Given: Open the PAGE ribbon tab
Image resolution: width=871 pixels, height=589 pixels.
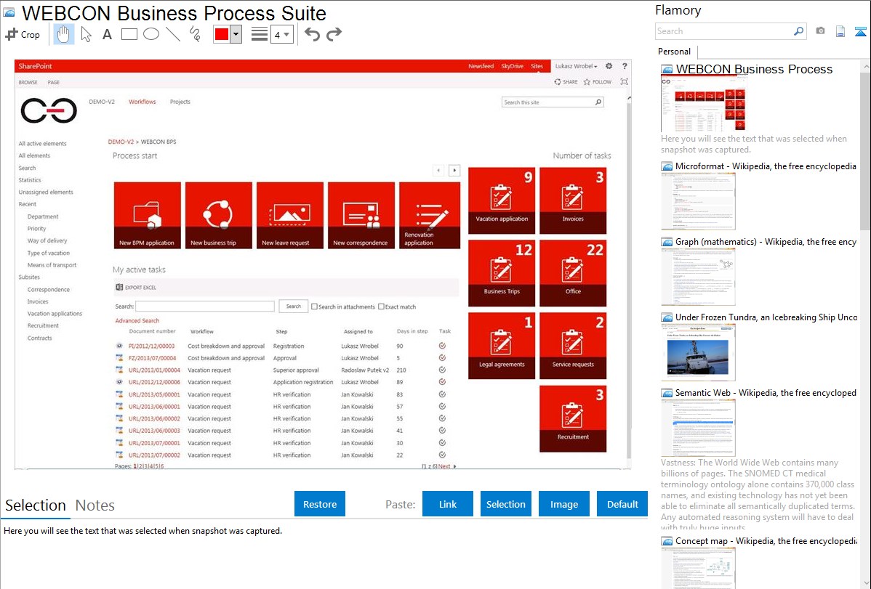Looking at the screenshot, I should pos(53,82).
